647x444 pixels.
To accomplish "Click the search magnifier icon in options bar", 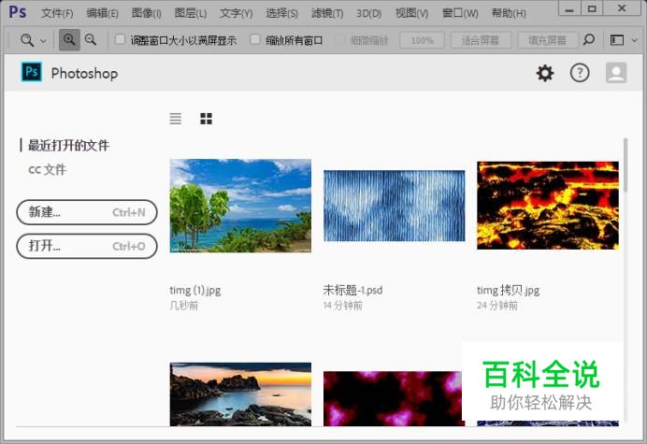I will pyautogui.click(x=589, y=39).
